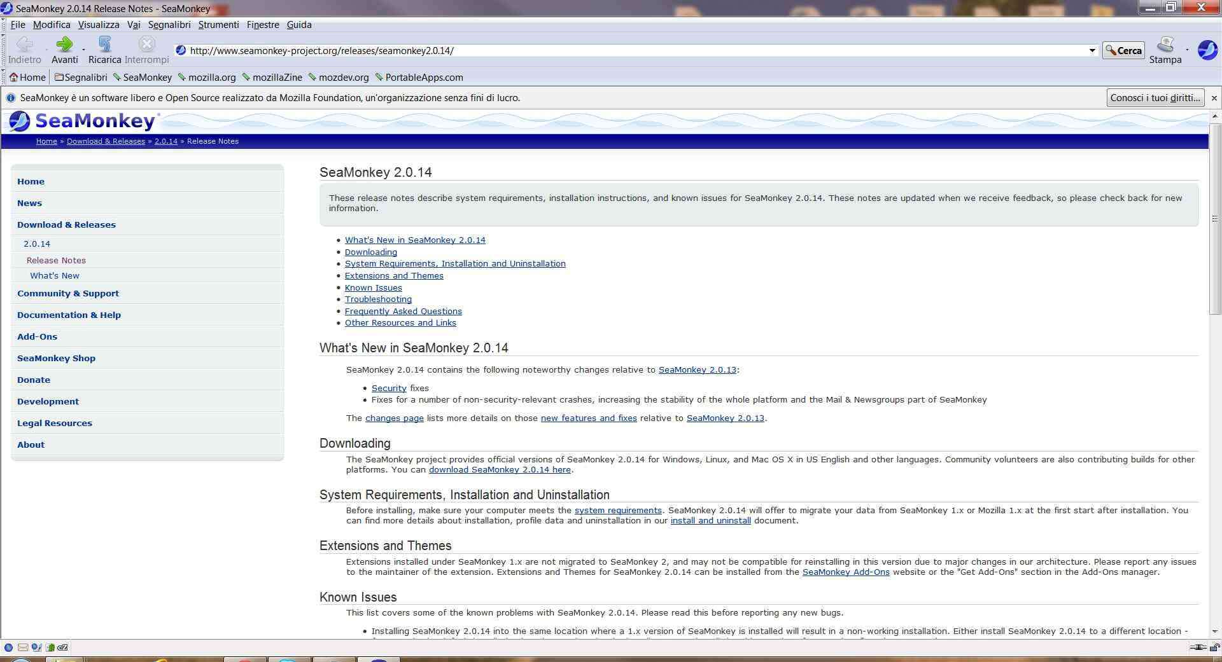The image size is (1222, 662).
Task: Open the Known Issues link in contents list
Action: click(373, 287)
